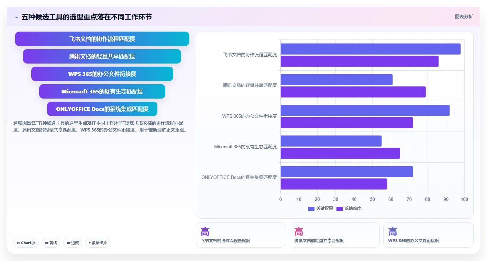487x261 pixels.
Task: Select funnel stage ONLYOFFICE Docs的系统集成匹配度
Action: (102, 109)
